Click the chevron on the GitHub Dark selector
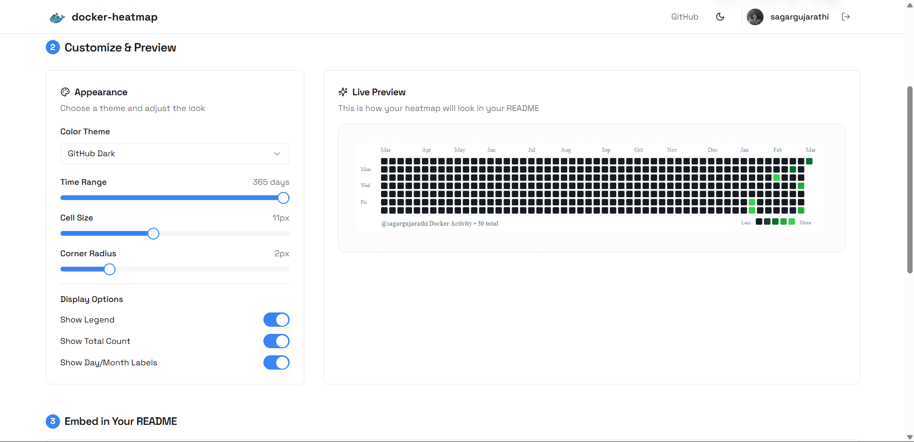Screen dimensions: 914x442 pos(277,154)
